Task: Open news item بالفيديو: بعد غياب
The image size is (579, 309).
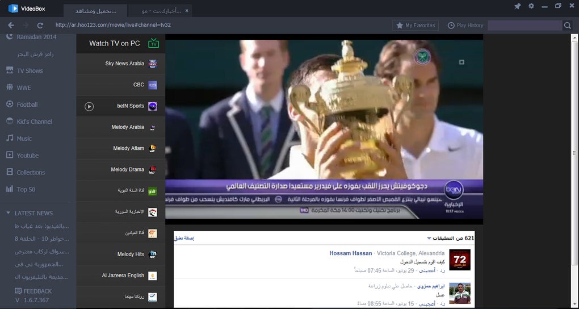Action: [42, 226]
